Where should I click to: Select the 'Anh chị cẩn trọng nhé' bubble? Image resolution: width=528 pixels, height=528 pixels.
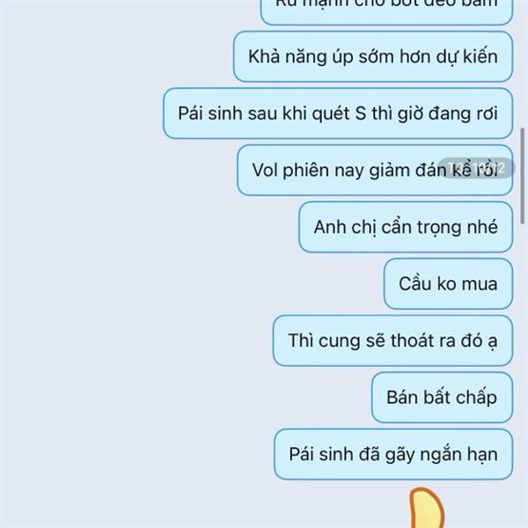pyautogui.click(x=406, y=227)
